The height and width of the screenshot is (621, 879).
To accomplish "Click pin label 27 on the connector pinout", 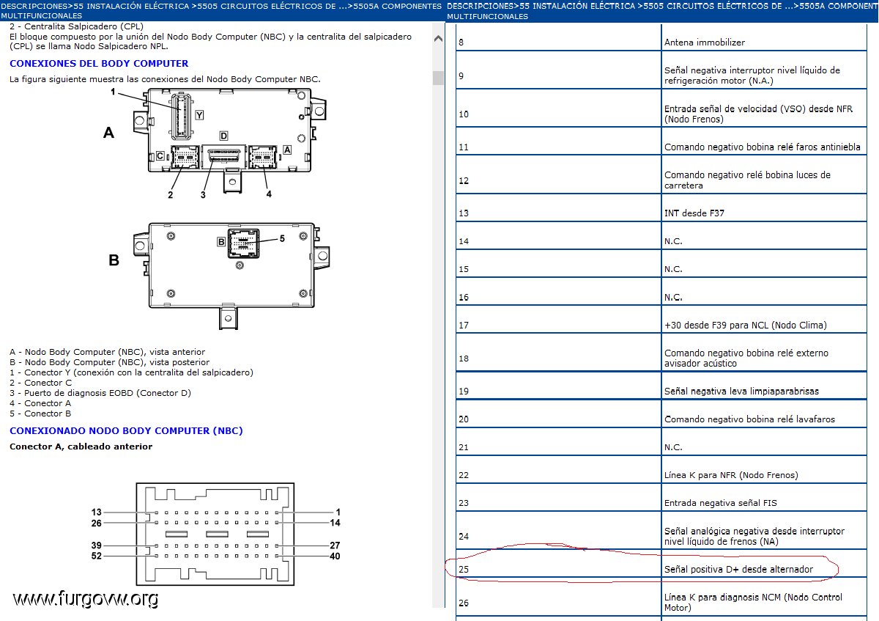I will click(335, 545).
